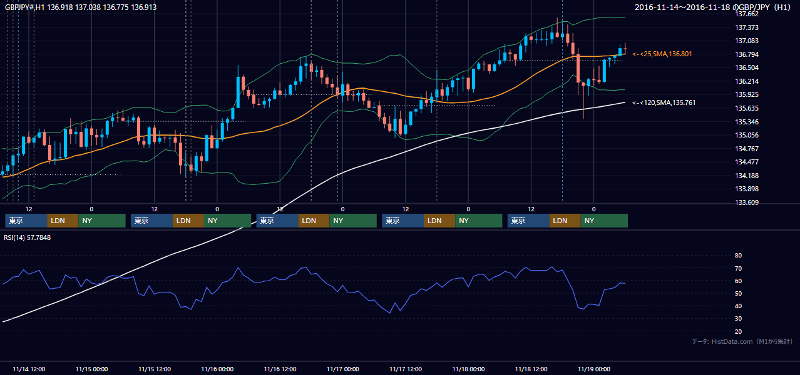Click the 2016-11-14～2016-11-18 GBP/JPY chart title
This screenshot has height=375, width=800.
pos(714,7)
